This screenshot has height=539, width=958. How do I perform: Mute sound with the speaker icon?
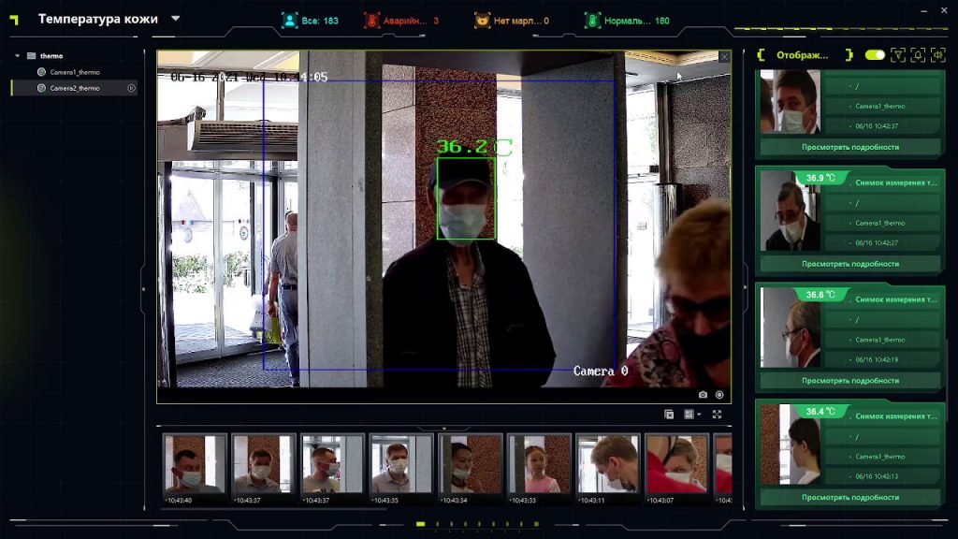(937, 55)
